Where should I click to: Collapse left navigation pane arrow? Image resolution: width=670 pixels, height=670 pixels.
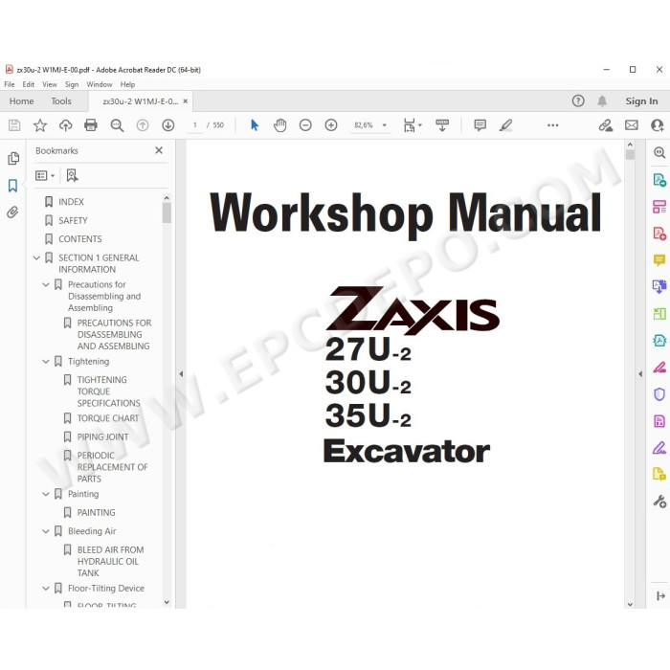tap(181, 374)
